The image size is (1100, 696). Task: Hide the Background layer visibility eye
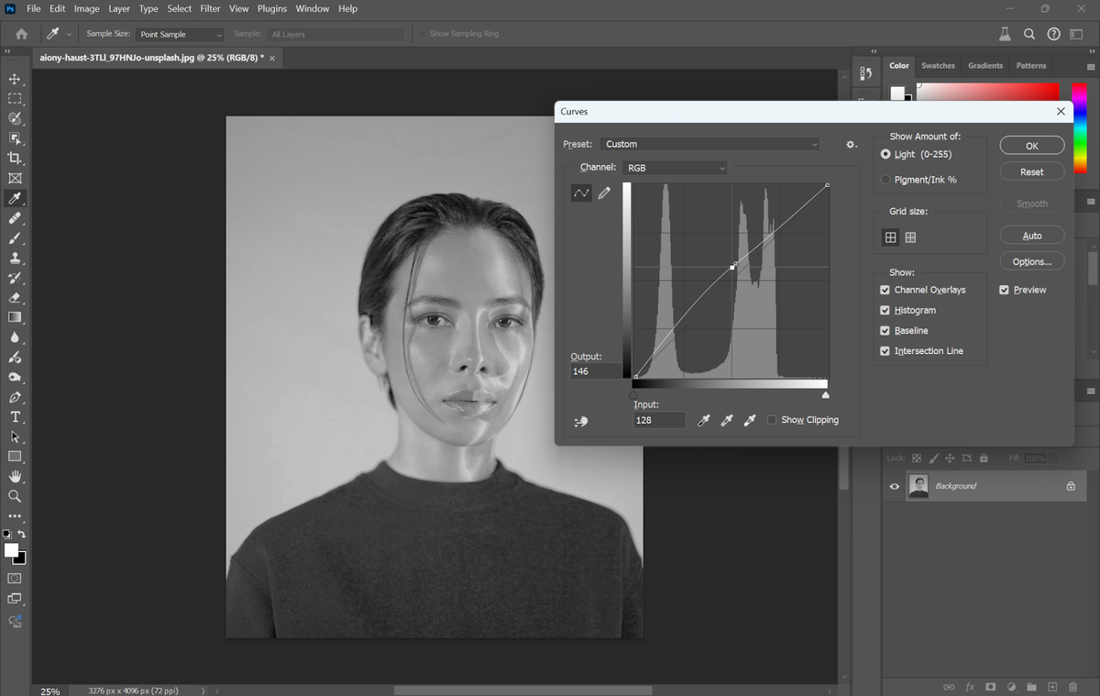pyautogui.click(x=895, y=486)
